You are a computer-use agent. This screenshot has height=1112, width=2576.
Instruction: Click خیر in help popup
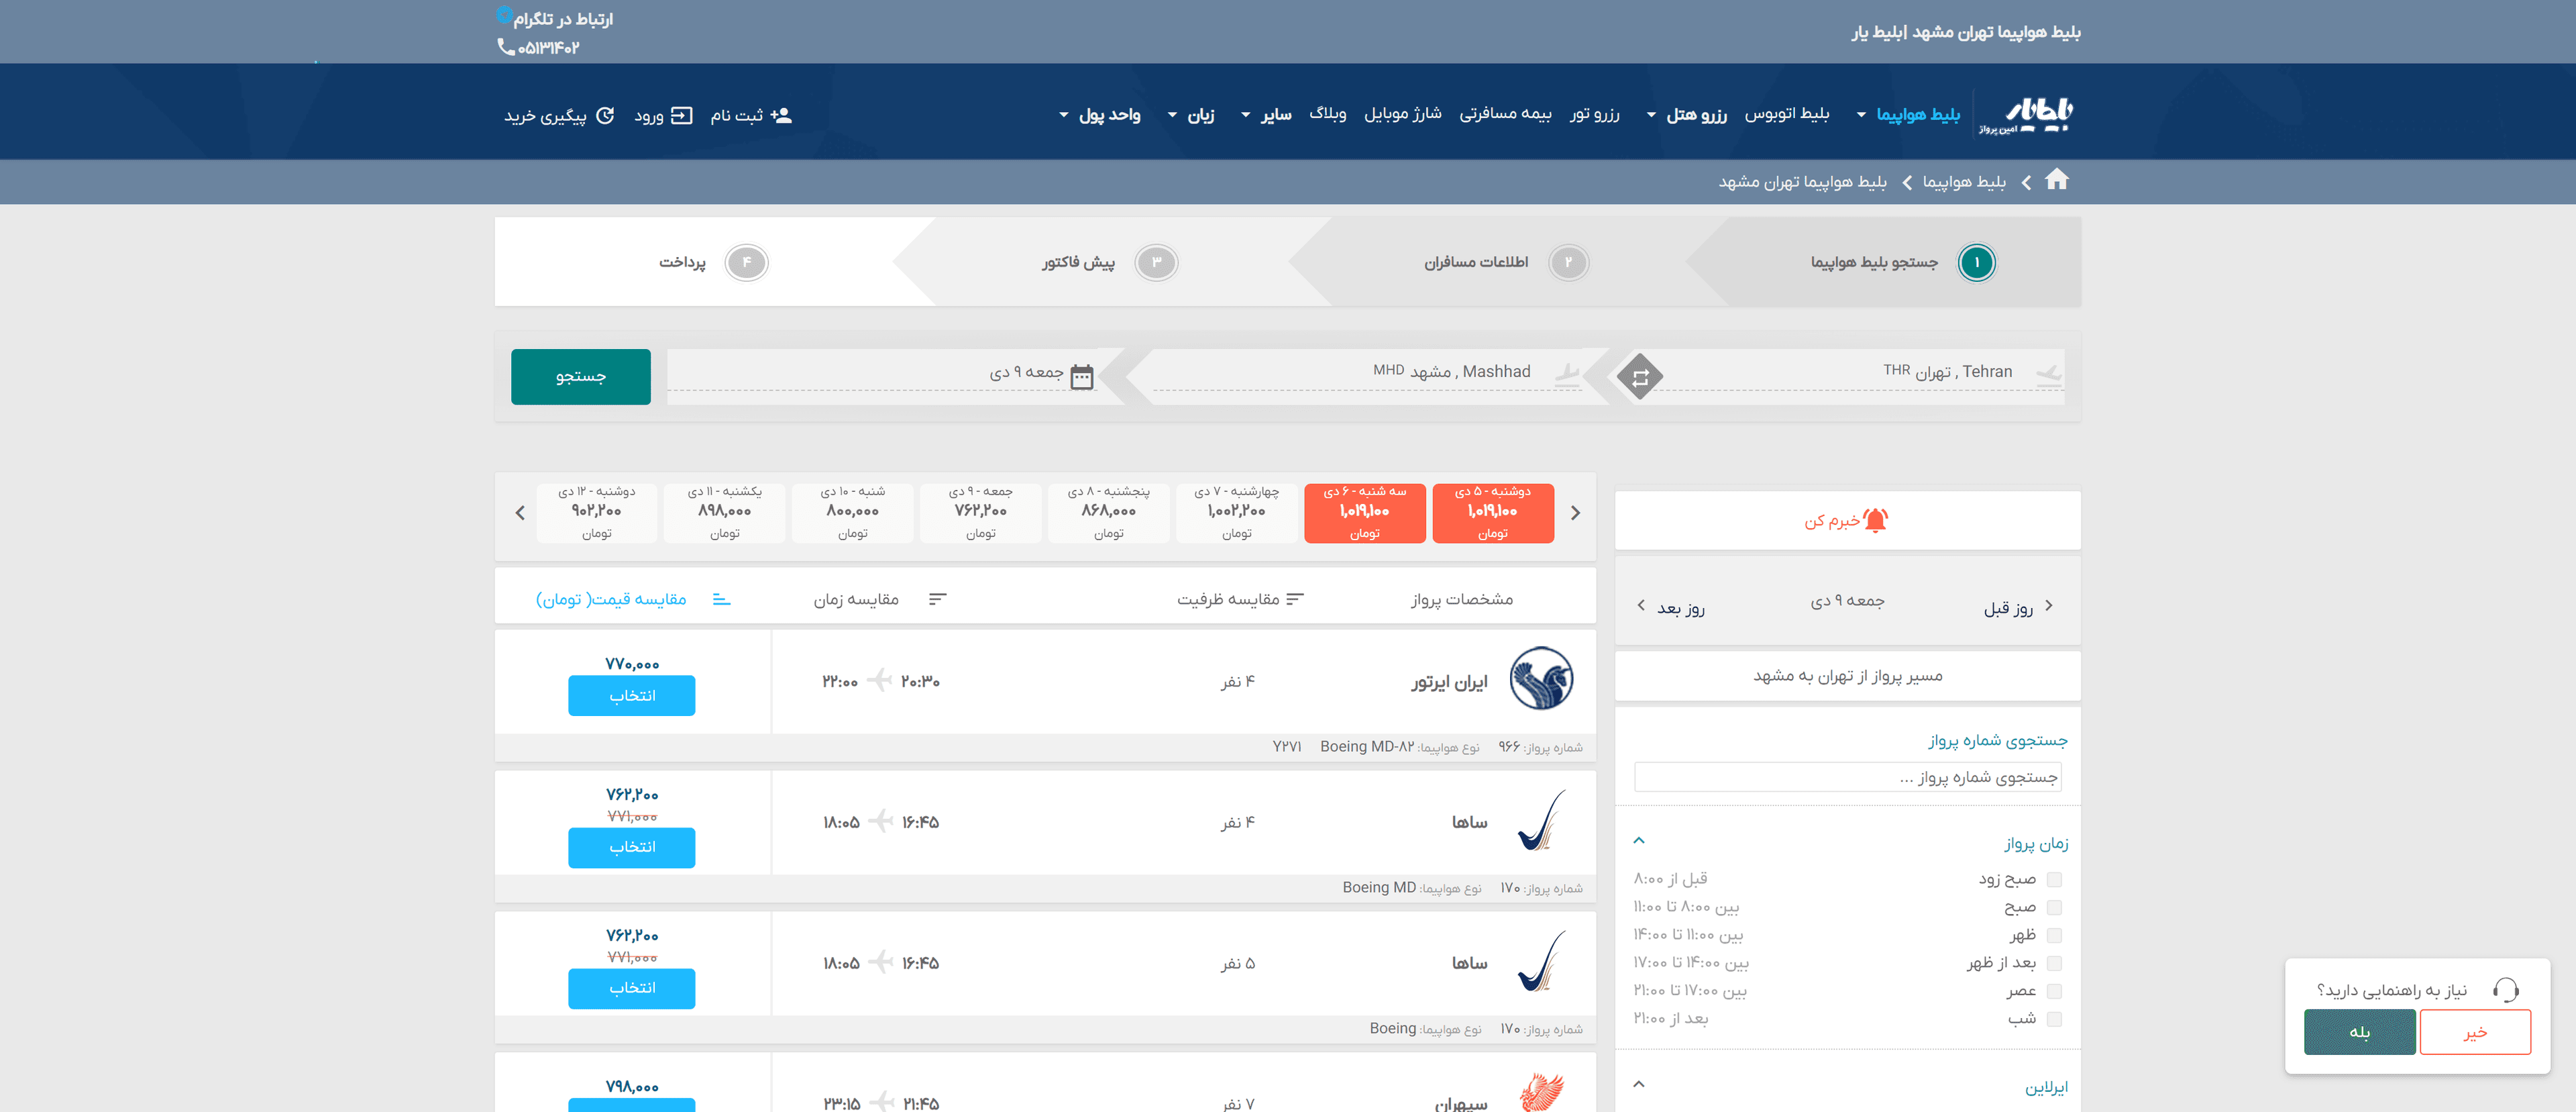coord(2475,1031)
